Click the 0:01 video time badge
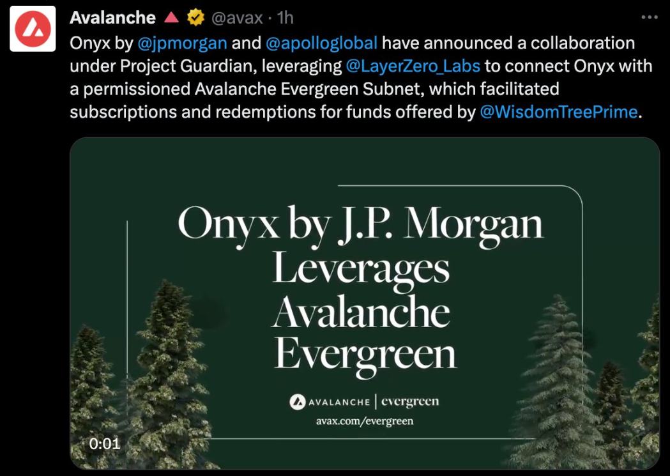Screen dimensions: 670x476 pos(105,443)
